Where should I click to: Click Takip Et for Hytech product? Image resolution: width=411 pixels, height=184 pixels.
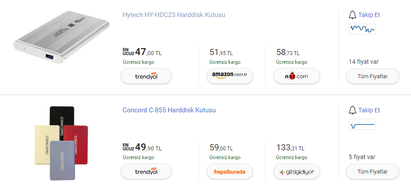[369, 15]
